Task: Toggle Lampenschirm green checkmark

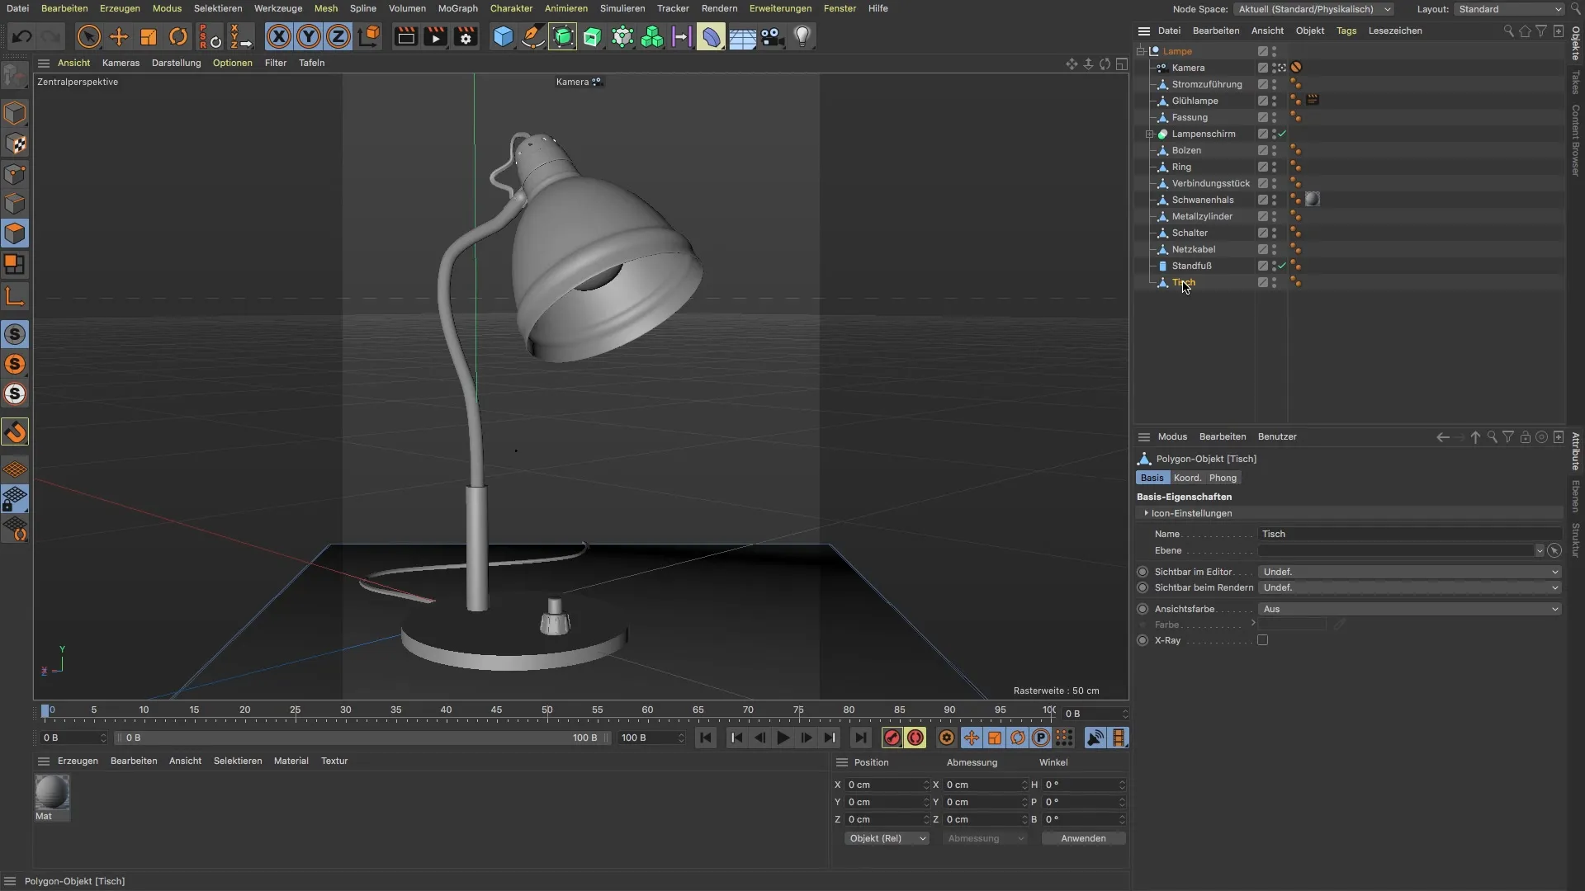Action: click(x=1282, y=134)
